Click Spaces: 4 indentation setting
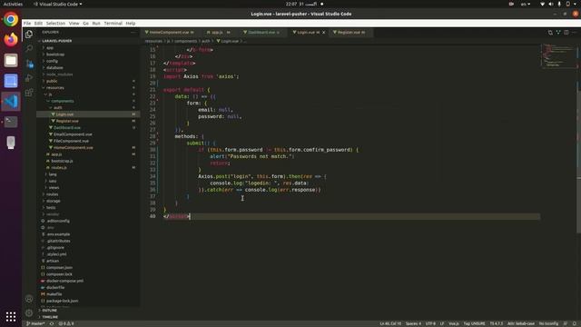 (x=413, y=323)
